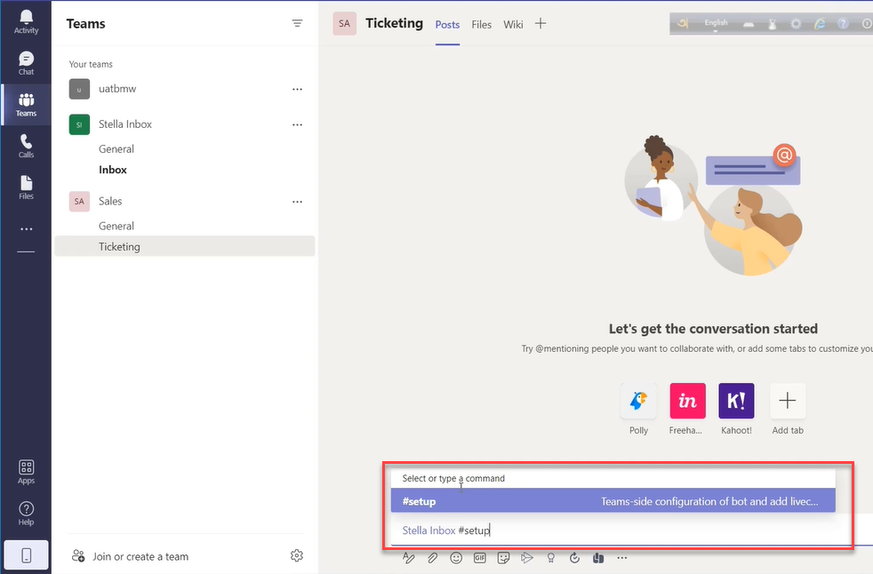Click the settings gear in overlay toolbar

[796, 24]
